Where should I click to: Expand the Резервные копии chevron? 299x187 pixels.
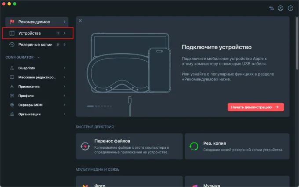pyautogui.click(x=65, y=44)
